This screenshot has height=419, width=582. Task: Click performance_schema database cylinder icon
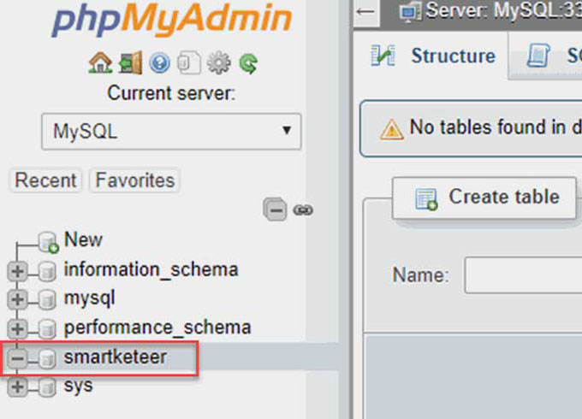[47, 329]
